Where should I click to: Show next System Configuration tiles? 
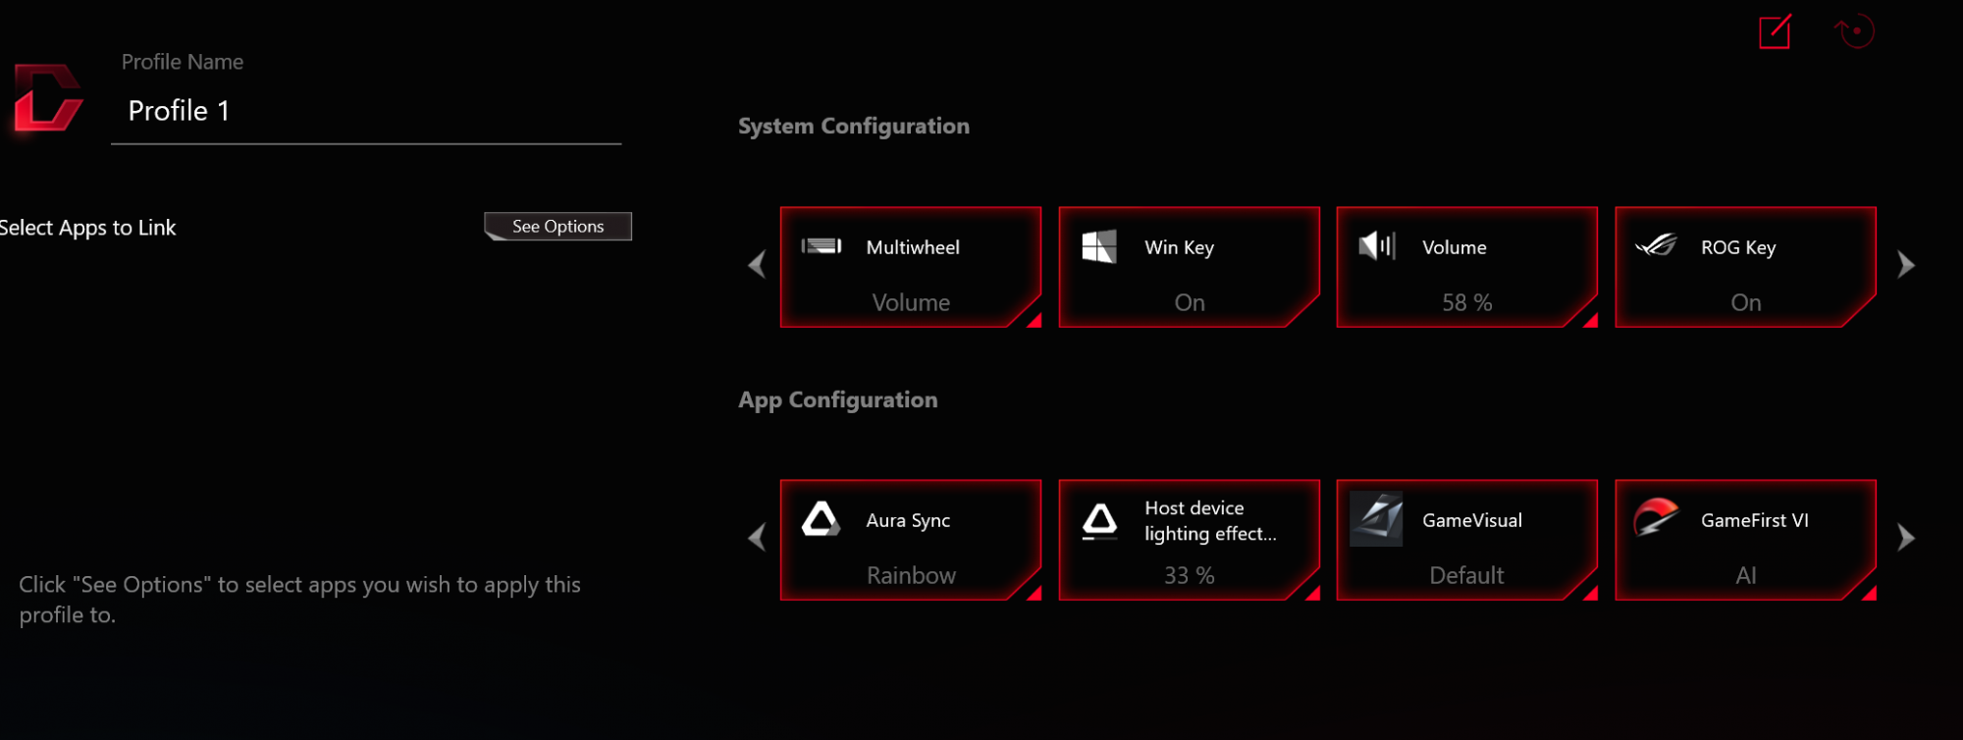pos(1905,265)
